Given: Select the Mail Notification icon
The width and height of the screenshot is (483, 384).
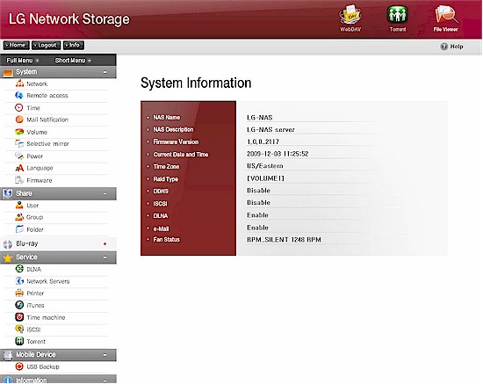Looking at the screenshot, I should tap(19, 120).
